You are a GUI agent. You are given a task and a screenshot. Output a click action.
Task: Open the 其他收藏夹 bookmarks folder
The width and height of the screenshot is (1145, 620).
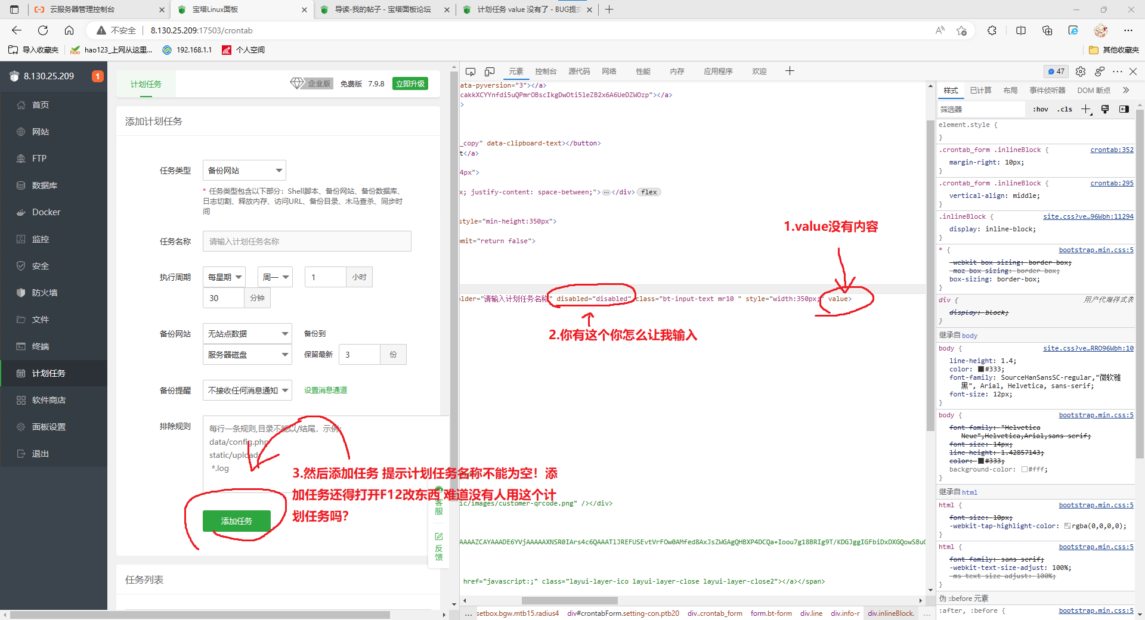[1114, 50]
